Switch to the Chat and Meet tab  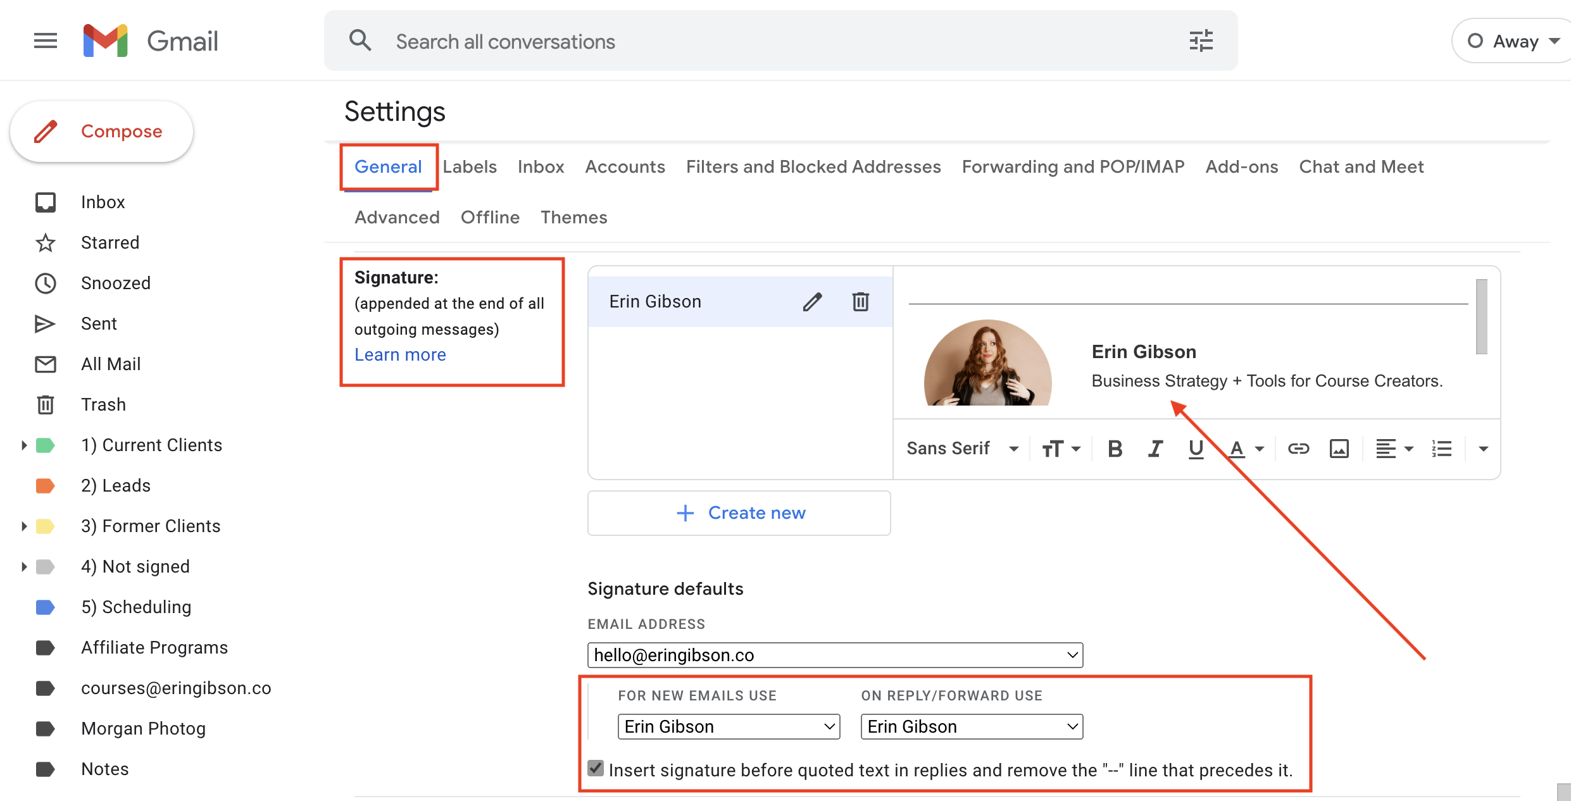click(x=1361, y=166)
